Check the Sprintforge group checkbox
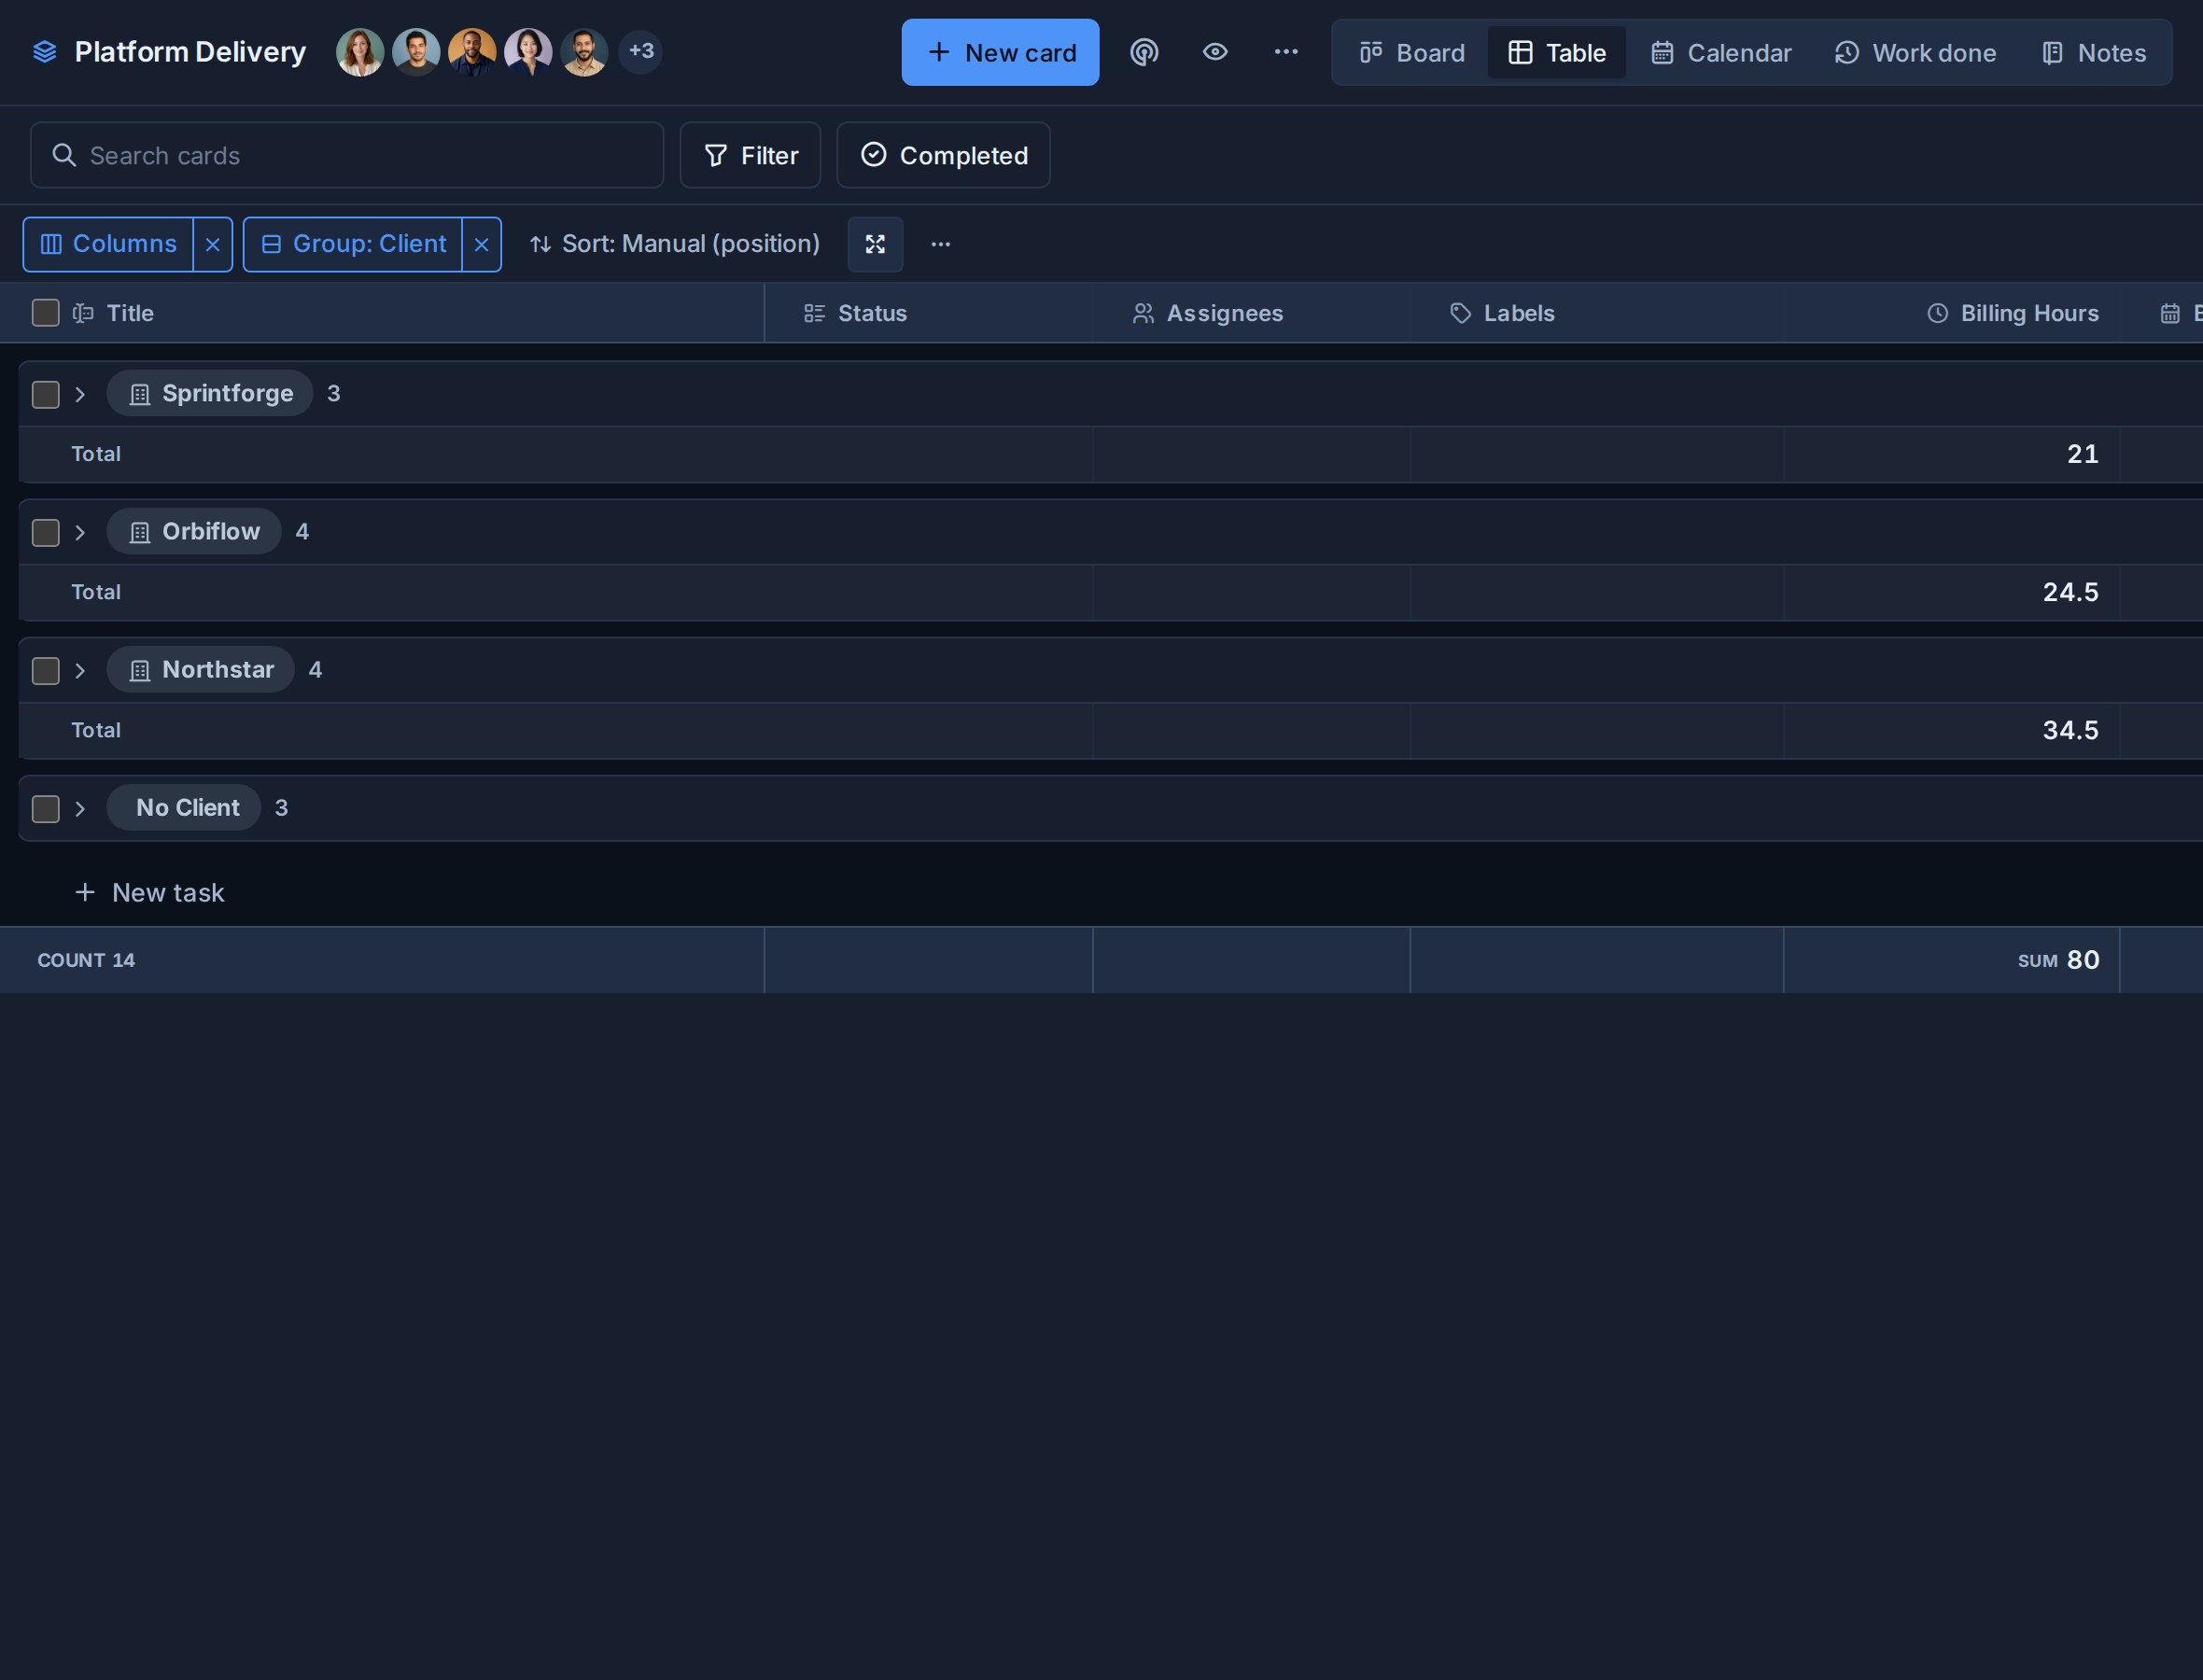2203x1680 pixels. (45, 394)
